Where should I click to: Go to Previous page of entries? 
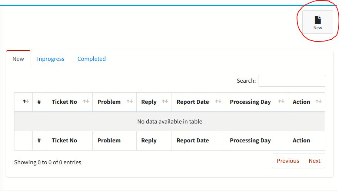click(x=288, y=161)
